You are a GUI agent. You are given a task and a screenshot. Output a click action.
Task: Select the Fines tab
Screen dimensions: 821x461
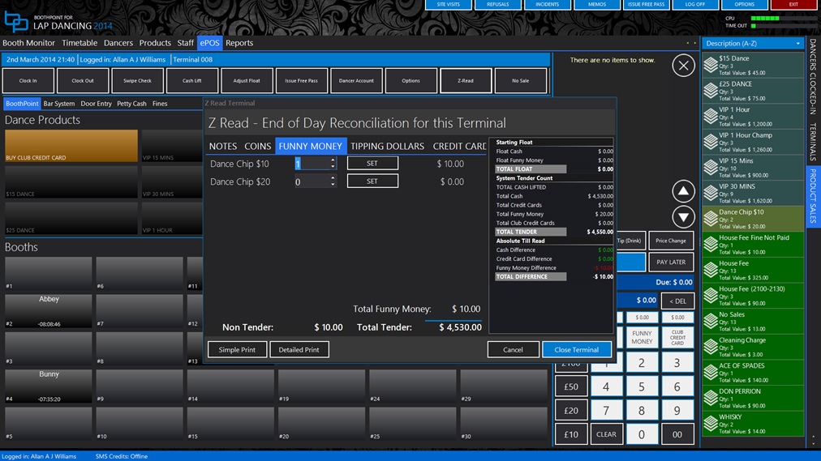[160, 104]
